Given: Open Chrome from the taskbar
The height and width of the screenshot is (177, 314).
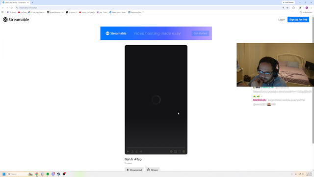Looking at the screenshot, I should (37, 174).
